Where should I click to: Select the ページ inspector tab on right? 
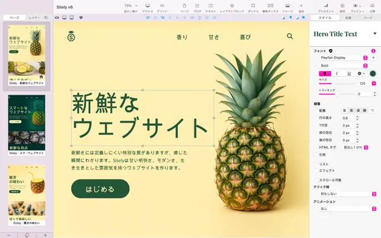tap(367, 18)
